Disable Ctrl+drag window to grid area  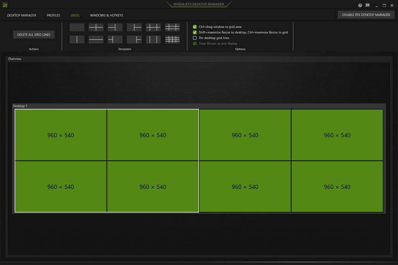(x=195, y=27)
